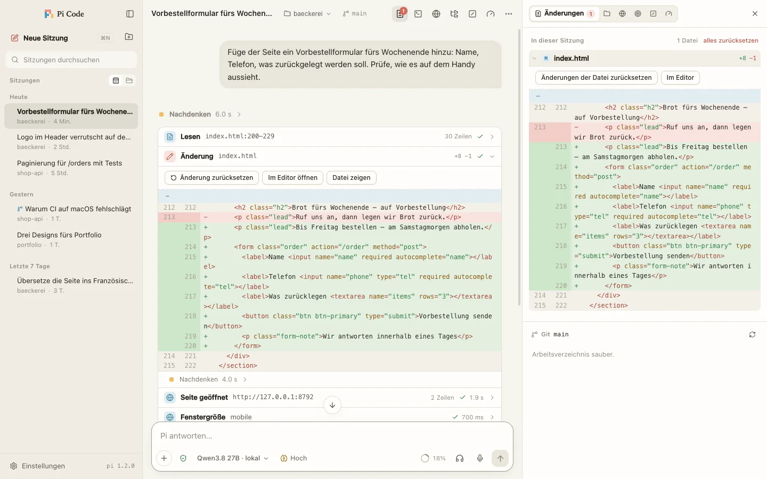Click the 18% context usage indicator
Image resolution: width=767 pixels, height=479 pixels.
tap(433, 458)
